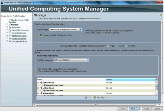164x112 pixels.
Task: Click the Prev button
Action: (123, 109)
